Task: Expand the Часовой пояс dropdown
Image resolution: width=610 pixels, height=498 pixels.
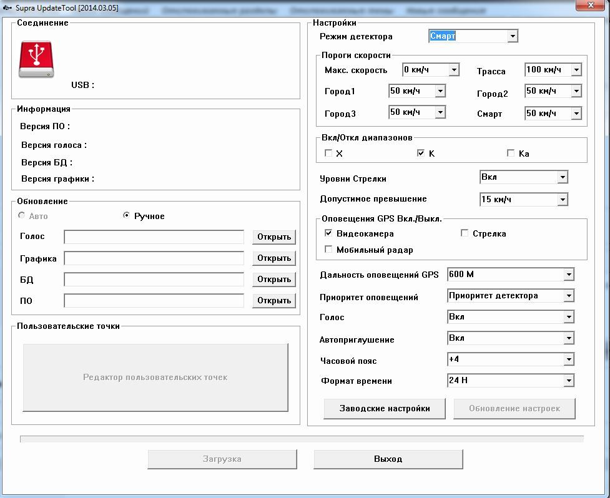Action: click(x=568, y=359)
